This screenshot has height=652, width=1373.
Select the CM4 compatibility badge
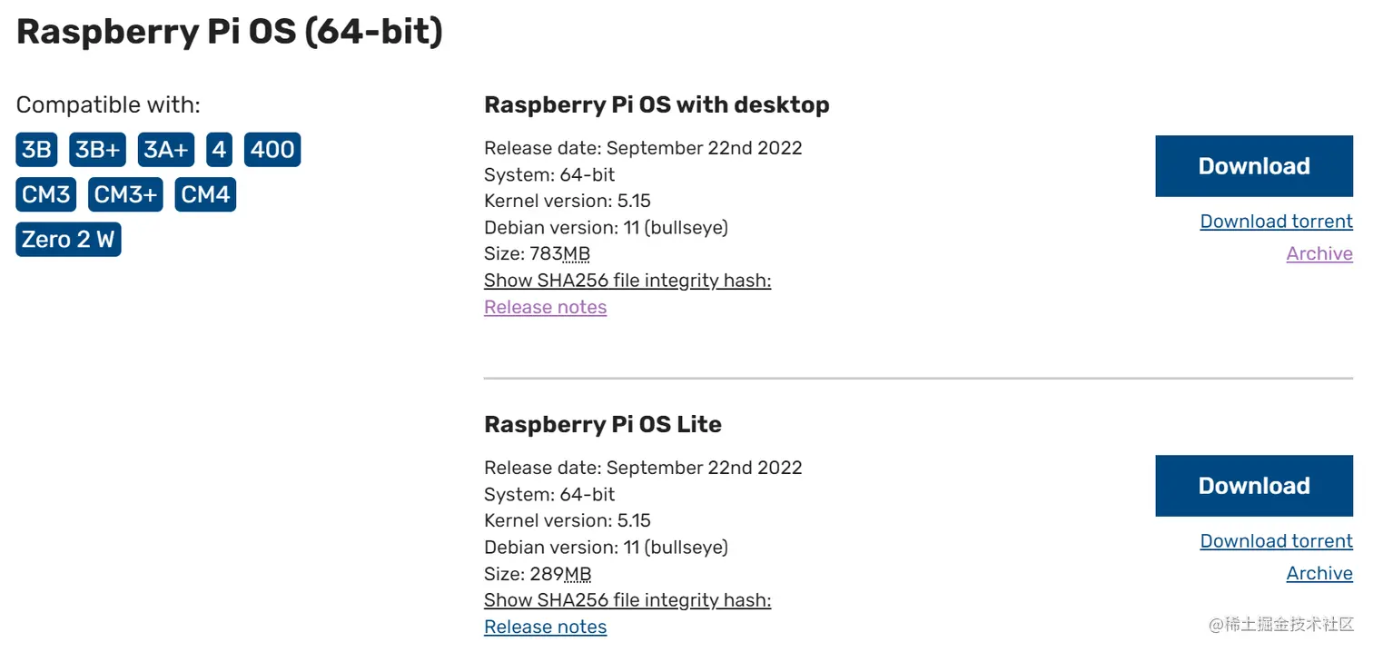(x=204, y=194)
